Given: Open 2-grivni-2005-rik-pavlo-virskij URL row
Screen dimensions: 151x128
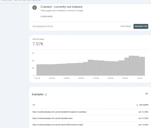Looking at the screenshot, I should click(90, 125).
